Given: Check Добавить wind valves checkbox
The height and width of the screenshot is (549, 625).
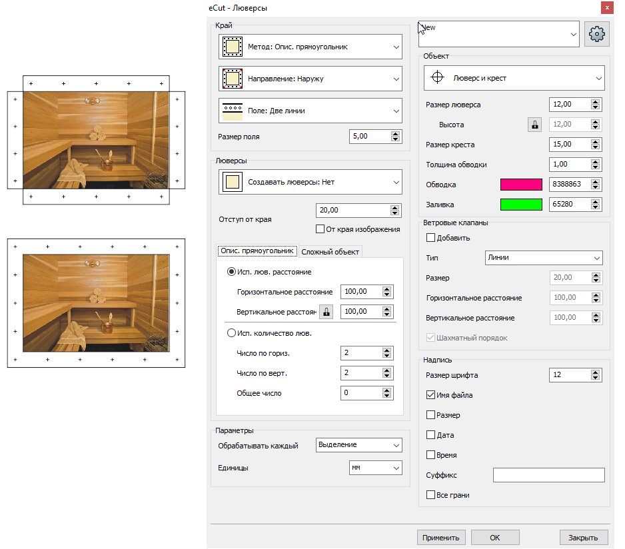Looking at the screenshot, I should point(430,238).
